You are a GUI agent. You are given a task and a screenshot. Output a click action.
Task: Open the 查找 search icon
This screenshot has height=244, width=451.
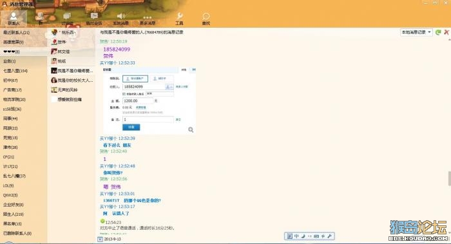click(x=206, y=19)
